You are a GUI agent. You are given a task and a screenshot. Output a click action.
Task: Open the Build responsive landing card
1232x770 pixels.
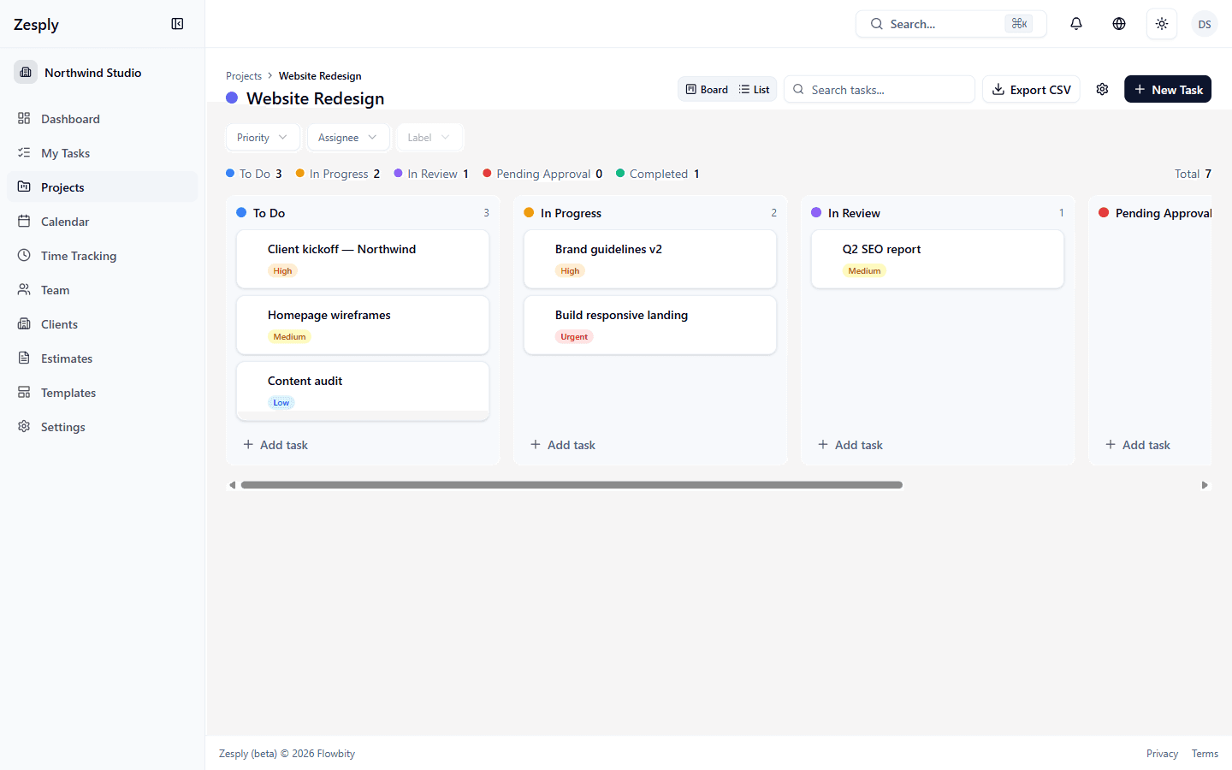point(650,325)
